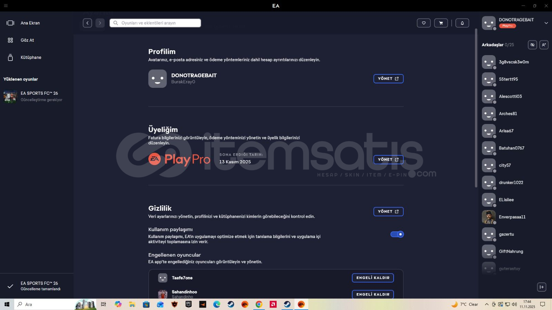Click Enverpasaa11's avatar picture
Viewport: 552px width, 310px height.
coord(489,217)
